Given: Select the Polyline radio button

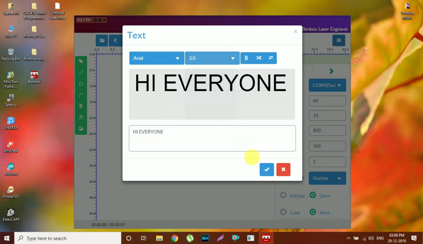Looking at the screenshot, I should click(283, 195).
